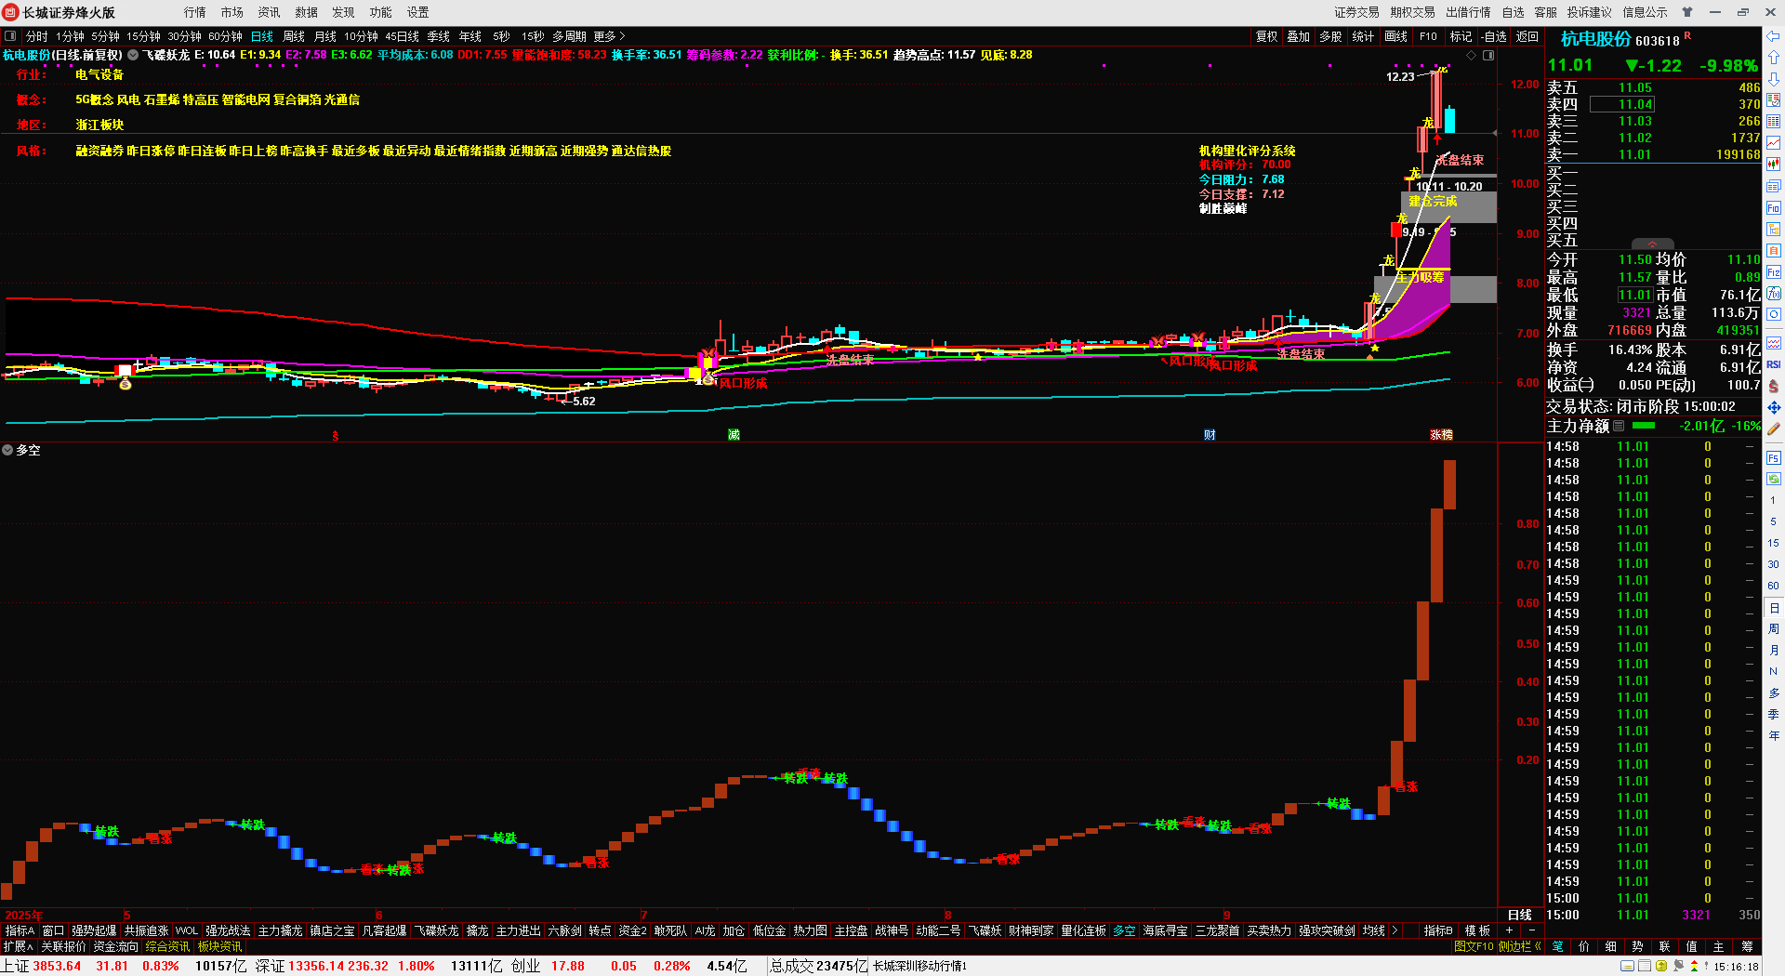Click 图文F10 button

1474,946
